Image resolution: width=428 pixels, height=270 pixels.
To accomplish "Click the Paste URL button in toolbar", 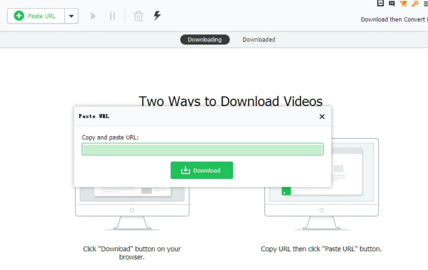I will pyautogui.click(x=36, y=16).
